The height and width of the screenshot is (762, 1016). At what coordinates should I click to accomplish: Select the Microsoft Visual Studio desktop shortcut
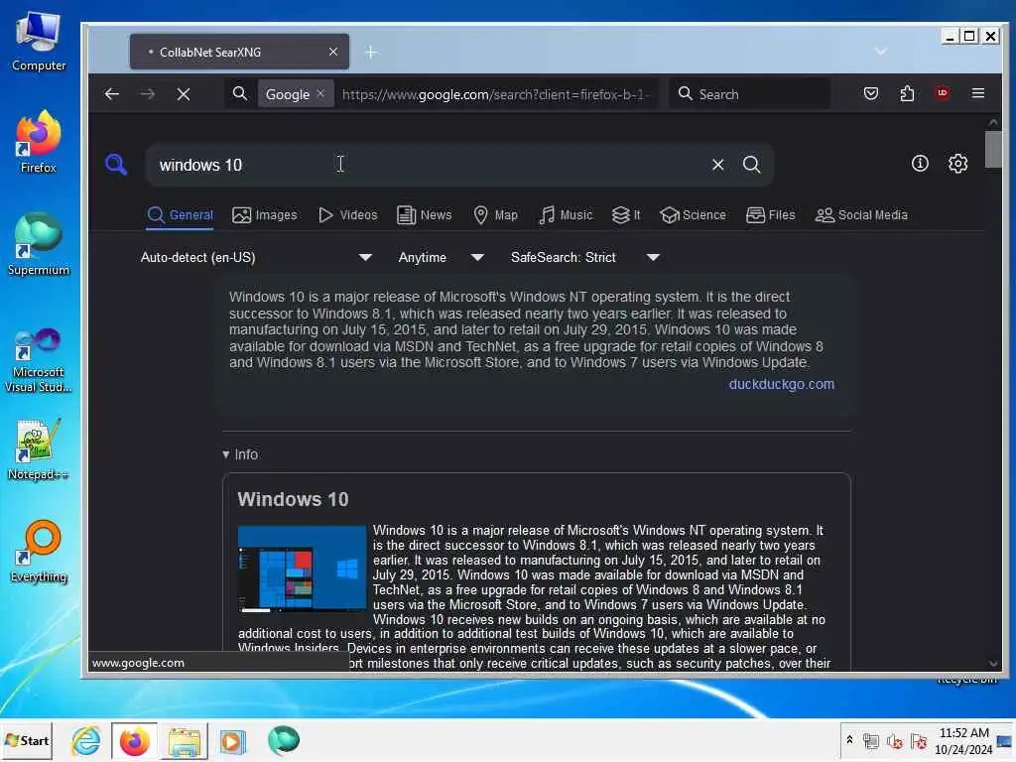click(39, 360)
